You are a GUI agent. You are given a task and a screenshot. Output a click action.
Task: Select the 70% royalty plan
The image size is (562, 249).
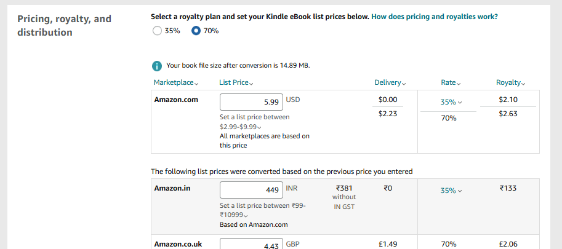(196, 31)
